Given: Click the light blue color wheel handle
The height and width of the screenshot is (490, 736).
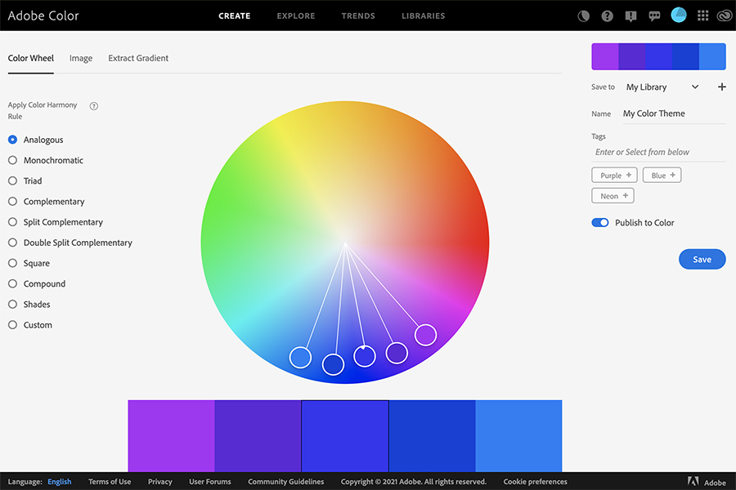Looking at the screenshot, I should (300, 358).
